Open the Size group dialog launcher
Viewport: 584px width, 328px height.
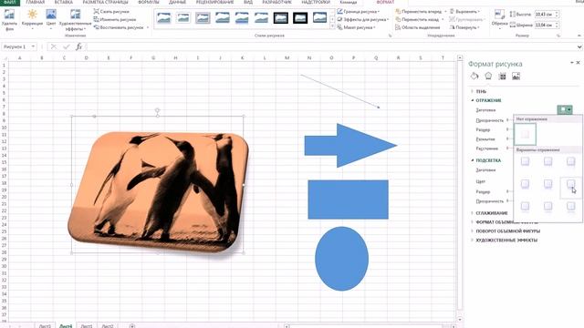[558, 36]
